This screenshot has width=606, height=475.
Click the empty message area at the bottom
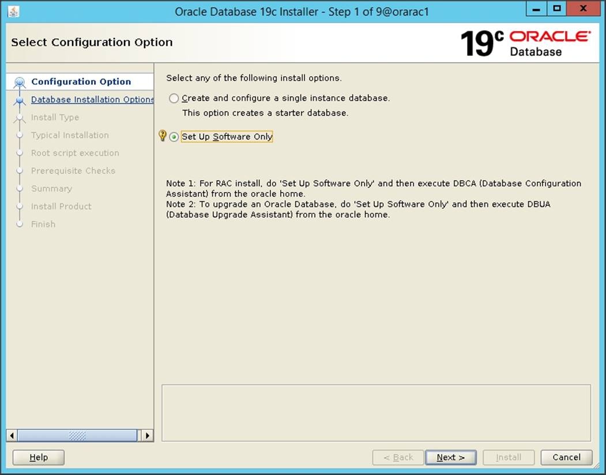tap(376, 413)
